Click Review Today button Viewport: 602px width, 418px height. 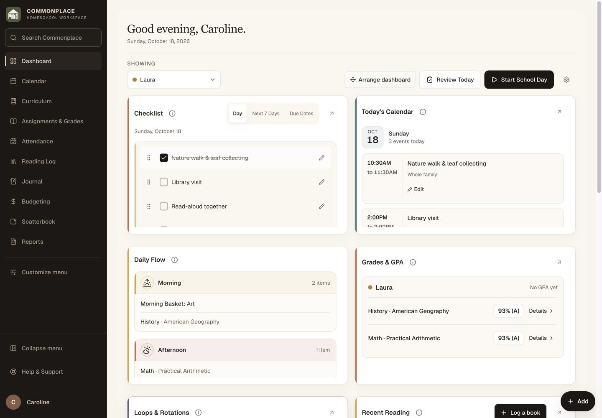pyautogui.click(x=450, y=79)
